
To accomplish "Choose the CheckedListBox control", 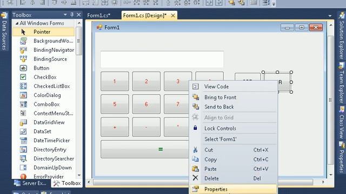I will 43,86.
